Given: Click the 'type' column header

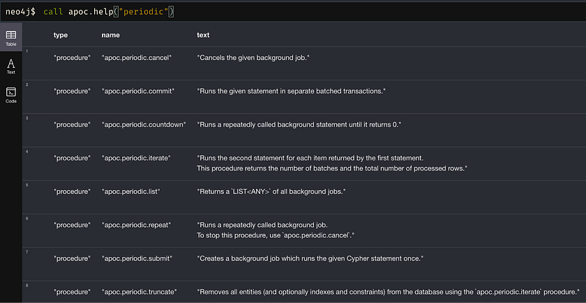Looking at the screenshot, I should (x=61, y=35).
